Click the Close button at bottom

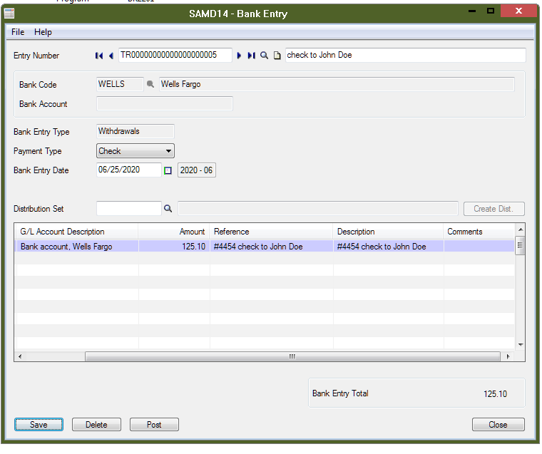coord(498,425)
